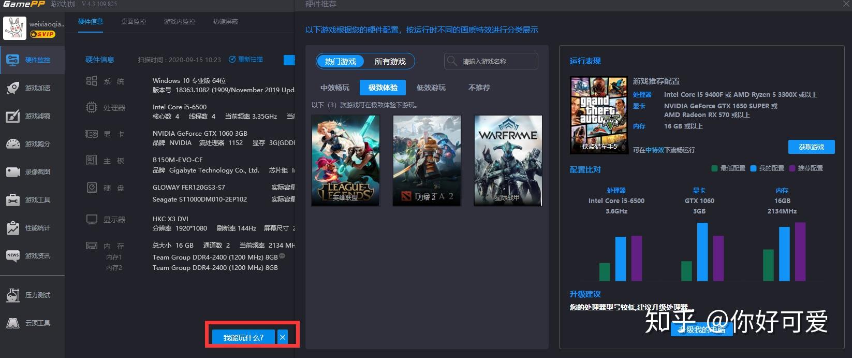Open 游戏滤镜 sidebar icon
Viewport: 852px width, 358px height.
click(x=13, y=116)
